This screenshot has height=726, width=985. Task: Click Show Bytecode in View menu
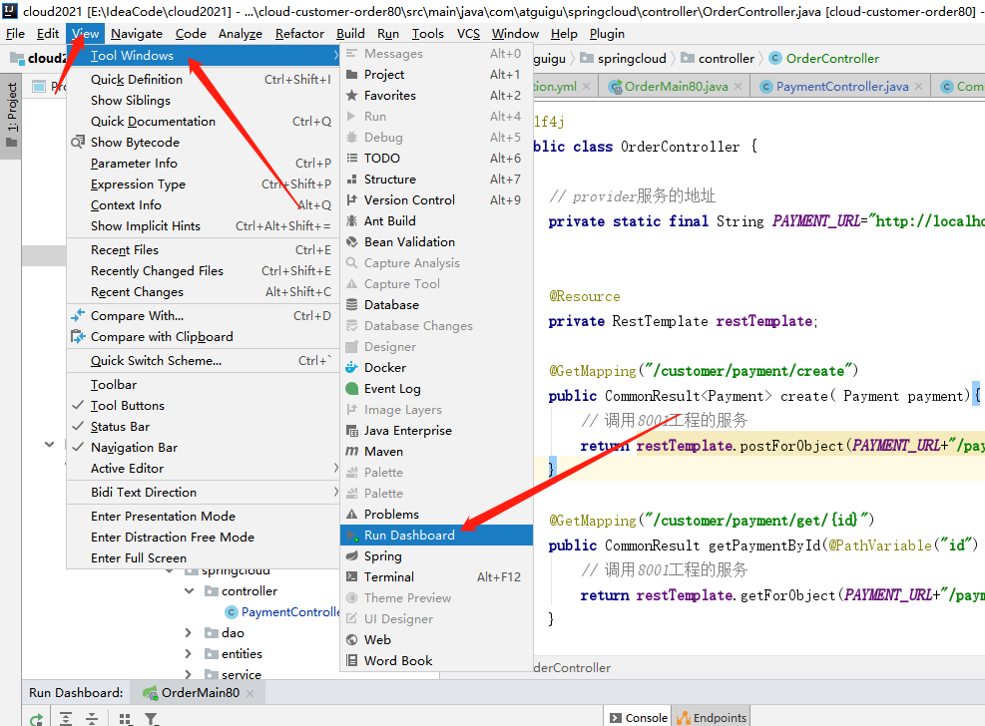click(x=203, y=143)
